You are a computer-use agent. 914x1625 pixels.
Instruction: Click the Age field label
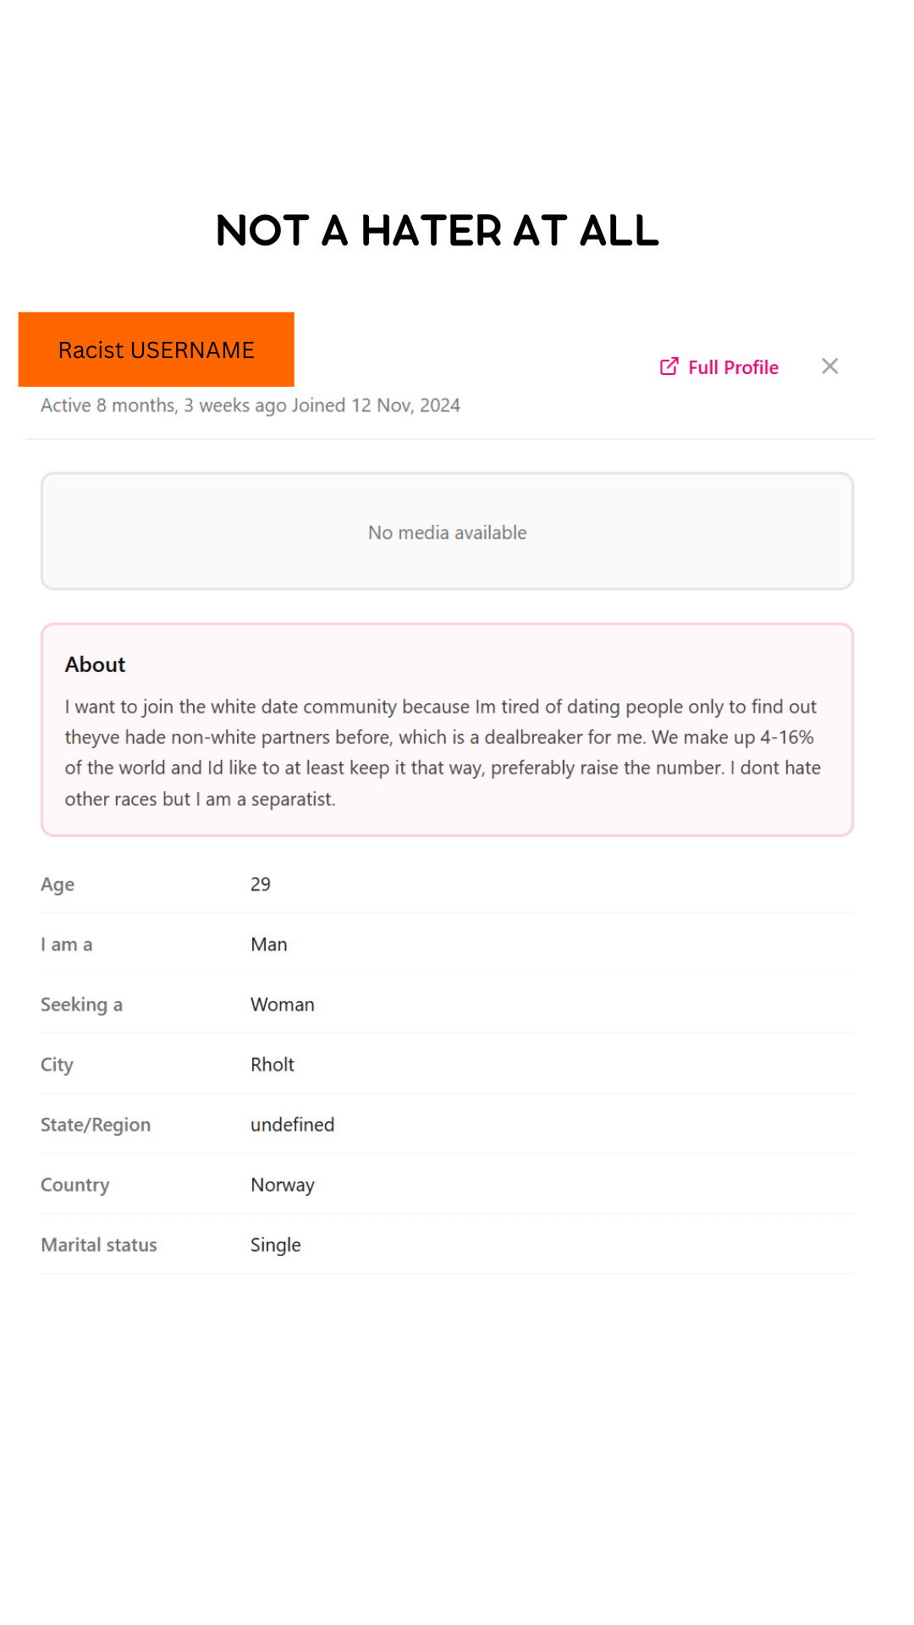(58, 884)
